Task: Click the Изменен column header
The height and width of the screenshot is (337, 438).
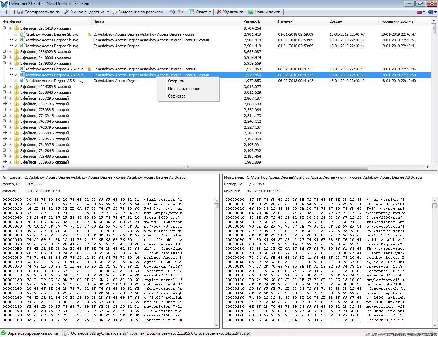Action: point(302,21)
